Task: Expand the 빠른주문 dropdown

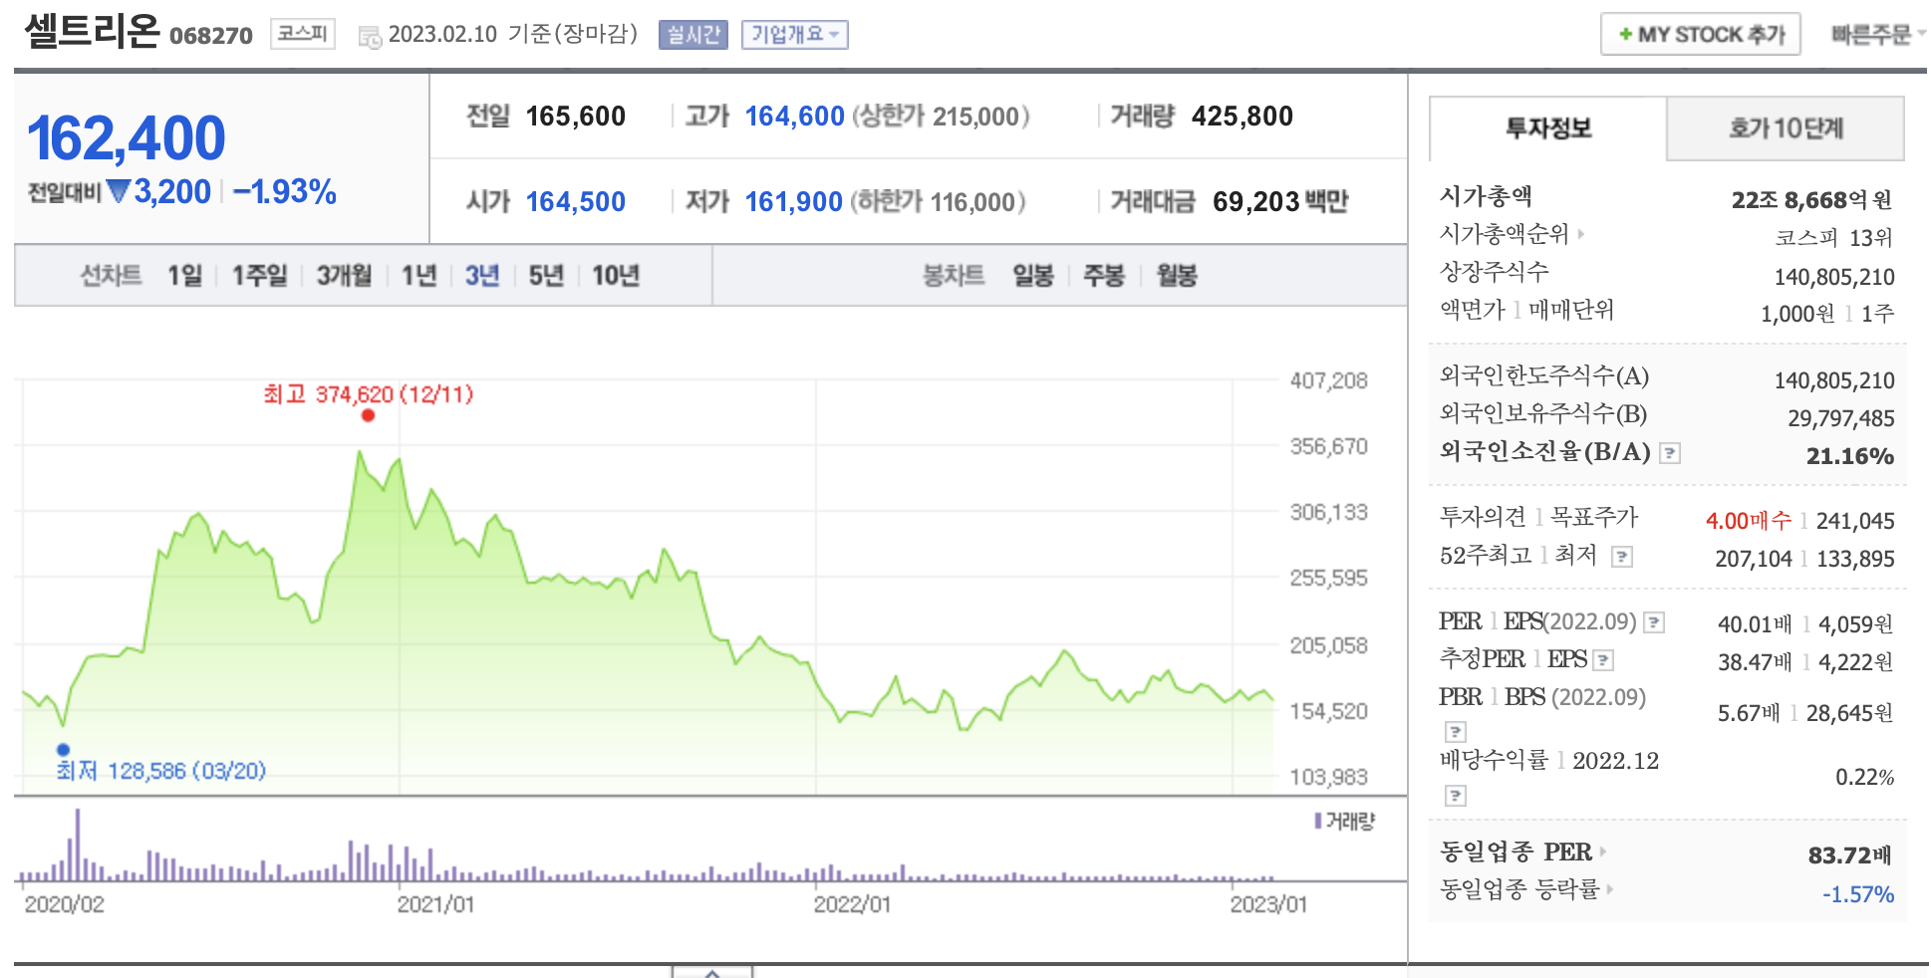Action: pos(1876,35)
